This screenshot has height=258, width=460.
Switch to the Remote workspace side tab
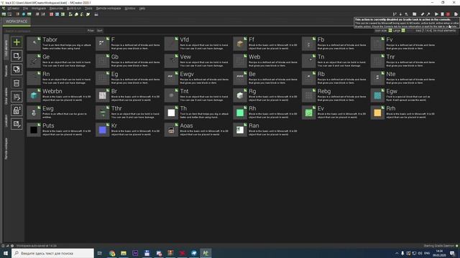[x=6, y=148]
